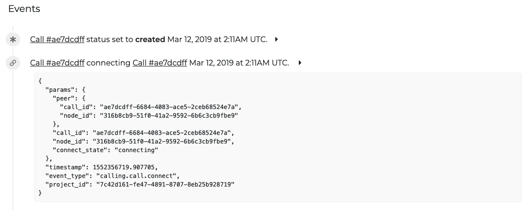
Task: Click the Events section heading
Action: pyautogui.click(x=24, y=9)
